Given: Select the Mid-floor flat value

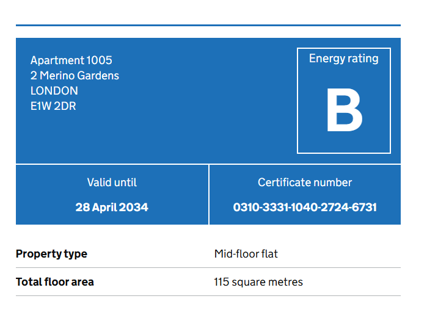Looking at the screenshot, I should point(246,254).
